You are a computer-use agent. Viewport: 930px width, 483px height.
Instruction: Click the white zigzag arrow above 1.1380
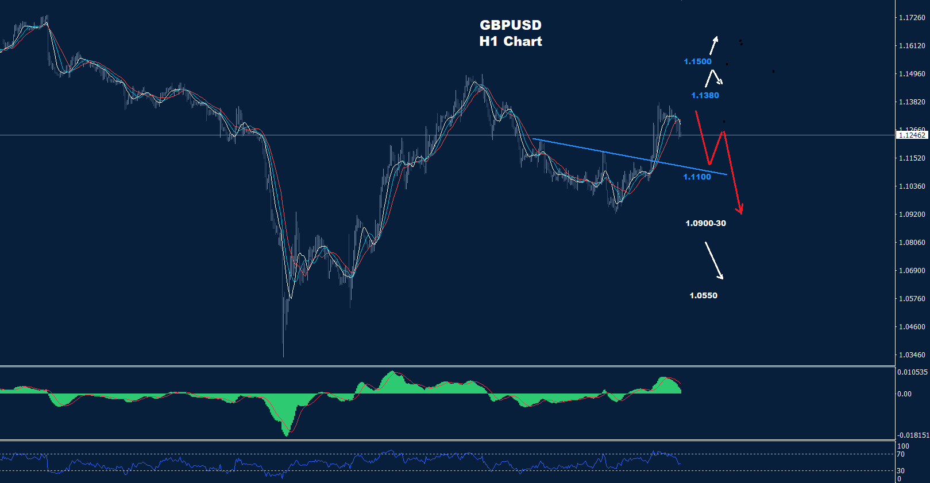pos(713,77)
